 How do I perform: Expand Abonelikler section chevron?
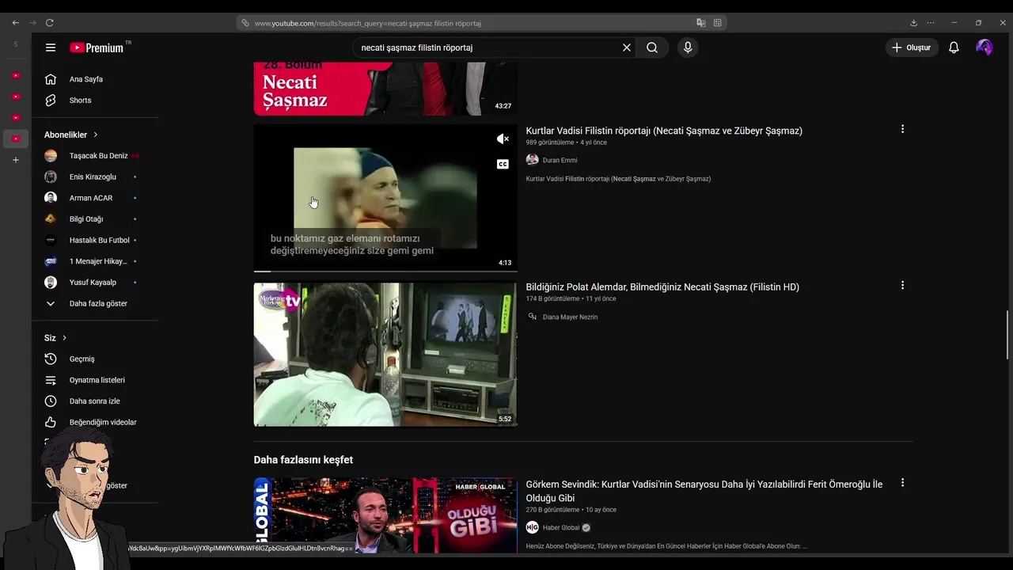tap(96, 135)
